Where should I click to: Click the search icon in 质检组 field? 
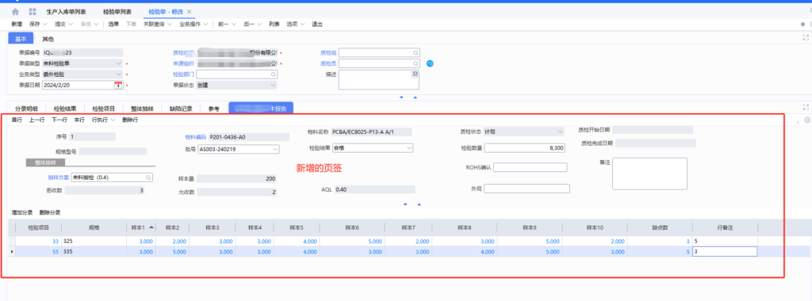tap(416, 53)
